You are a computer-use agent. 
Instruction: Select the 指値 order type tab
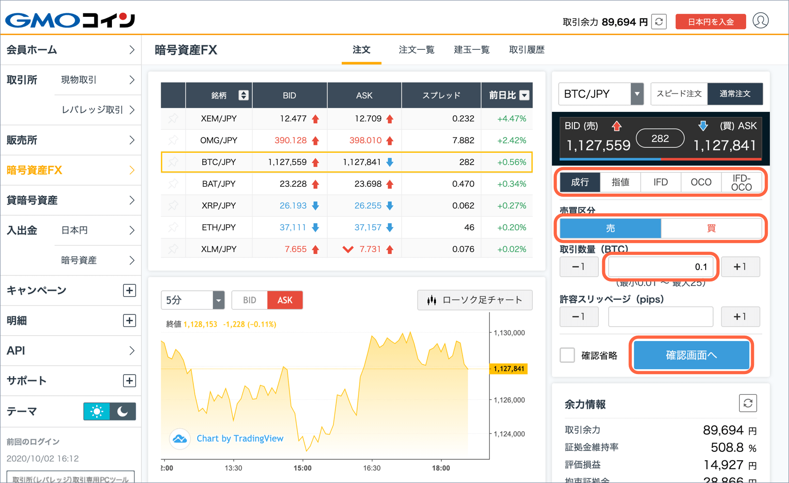[620, 182]
